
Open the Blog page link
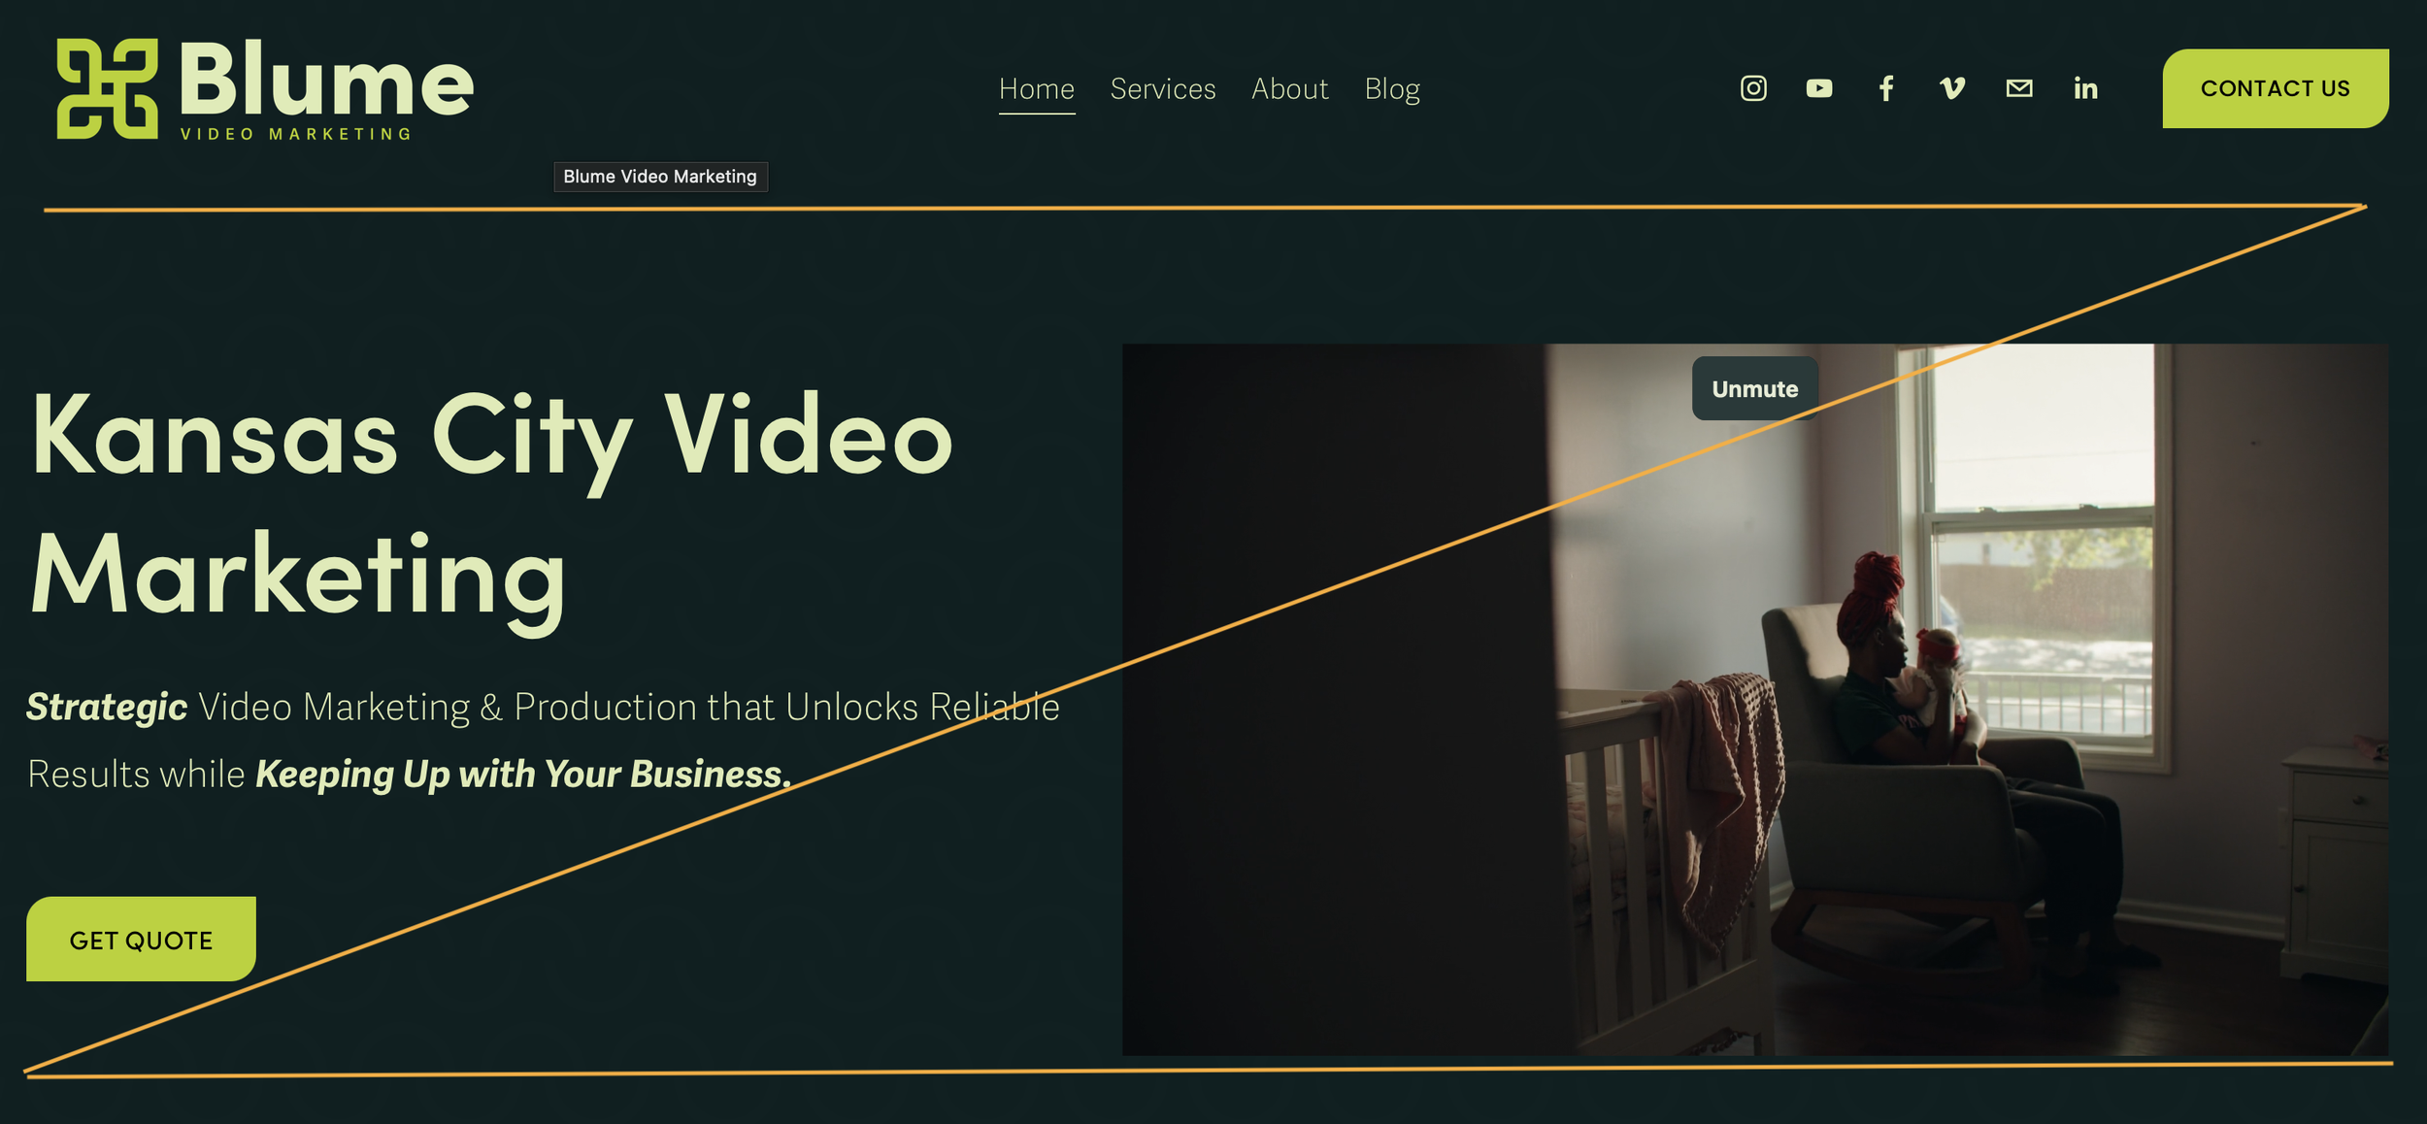coord(1391,89)
